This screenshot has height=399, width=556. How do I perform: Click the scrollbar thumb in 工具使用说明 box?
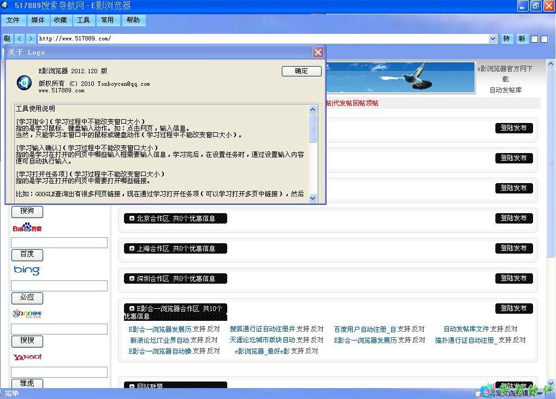pyautogui.click(x=313, y=128)
